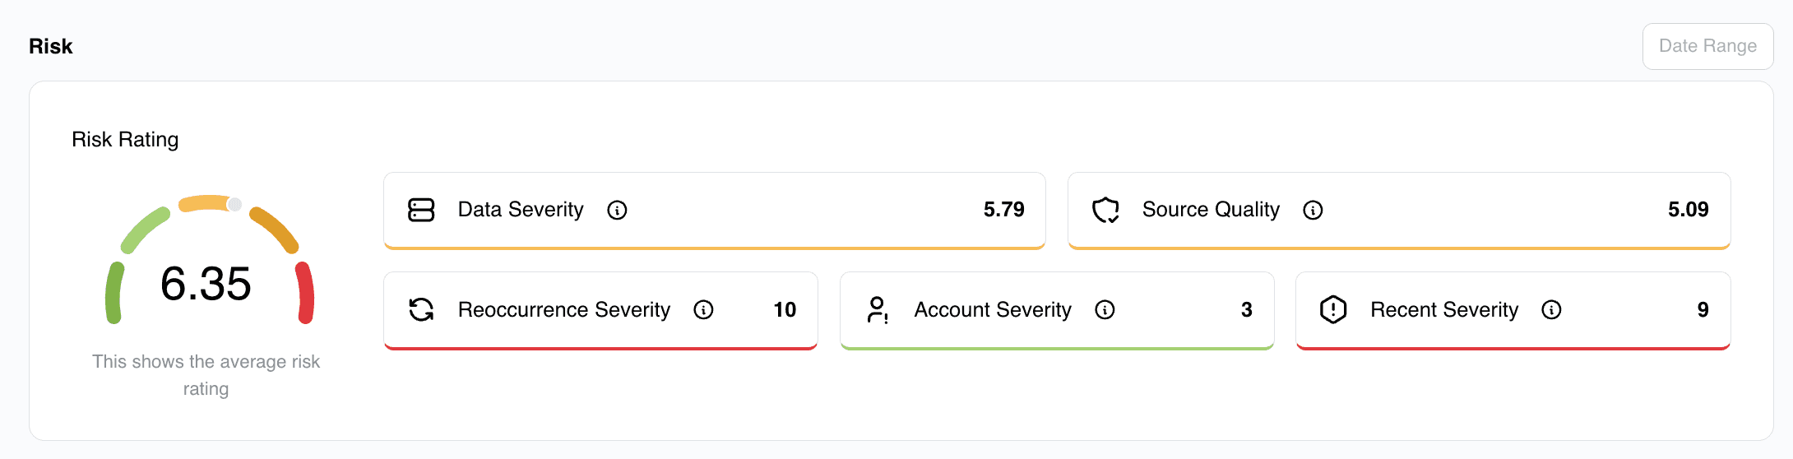Click the Account Severity user alert icon
1793x459 pixels.
pyautogui.click(x=878, y=309)
